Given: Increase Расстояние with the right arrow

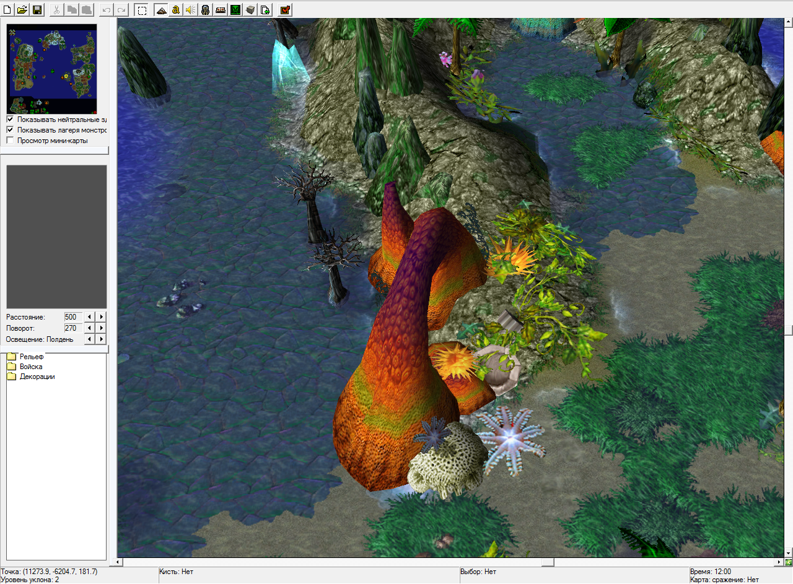Looking at the screenshot, I should pos(102,317).
